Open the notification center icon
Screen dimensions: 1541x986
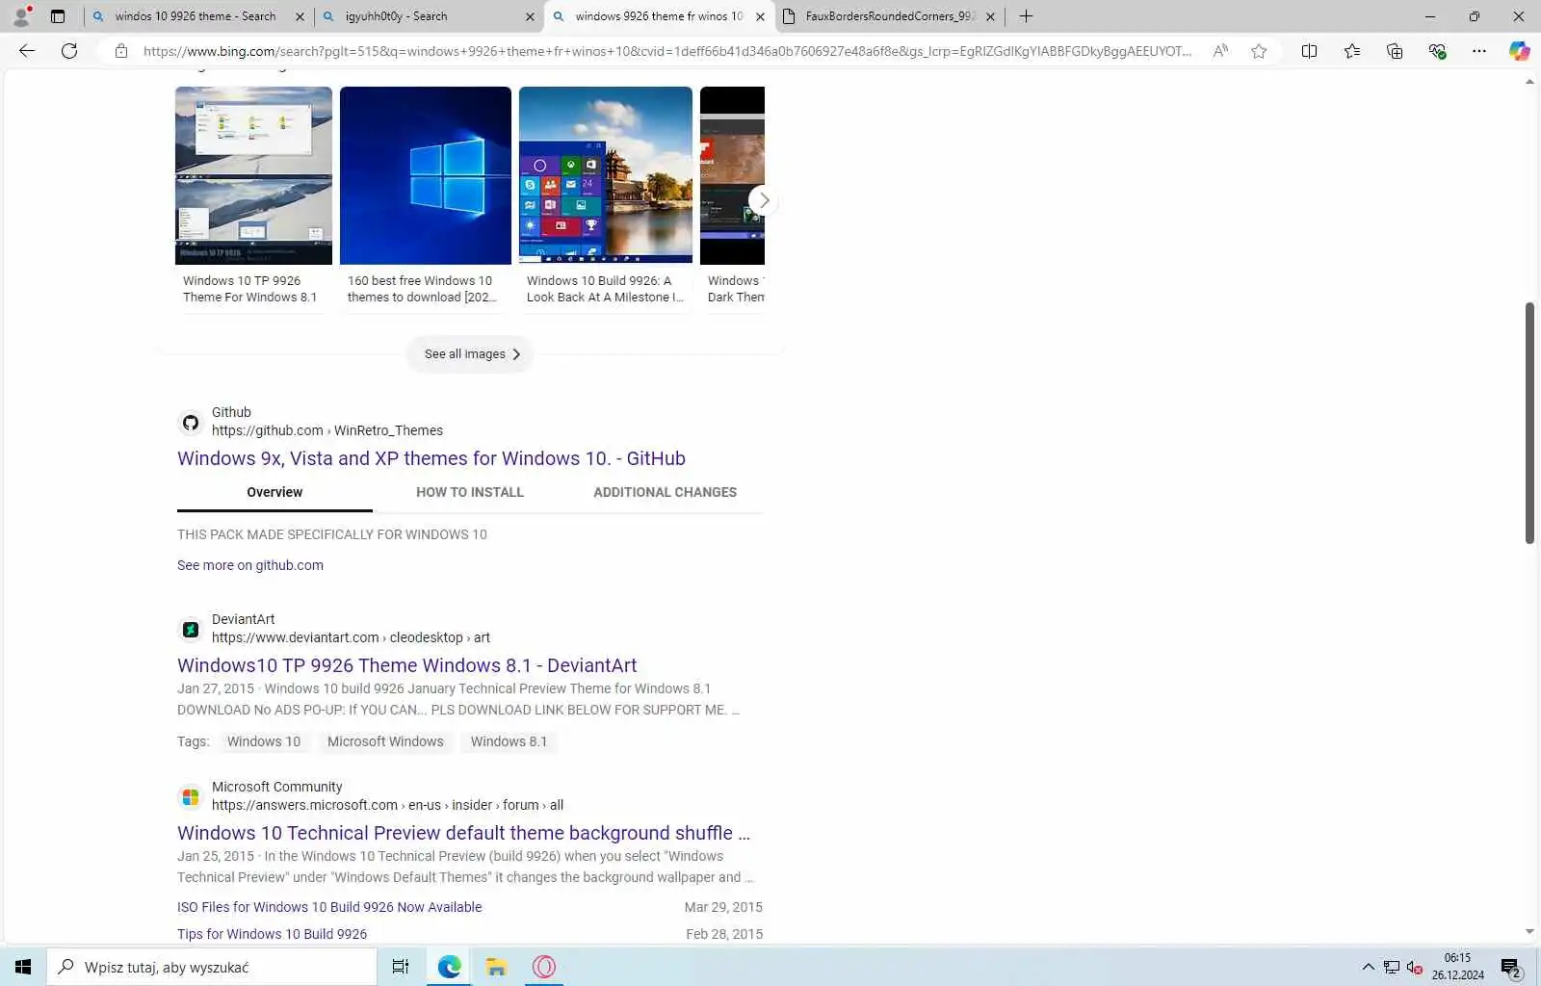point(1510,967)
